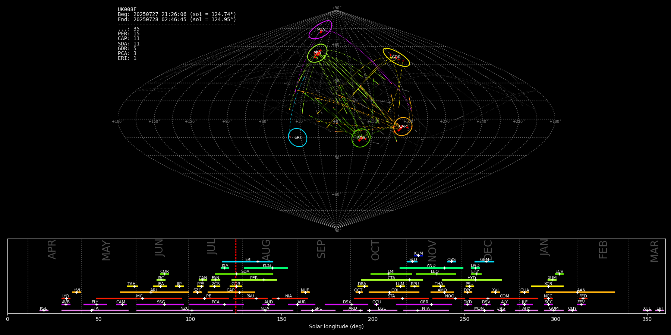Click the EVI shower label in timeline
Viewport: 671px width, 335px height.
(x=659, y=309)
